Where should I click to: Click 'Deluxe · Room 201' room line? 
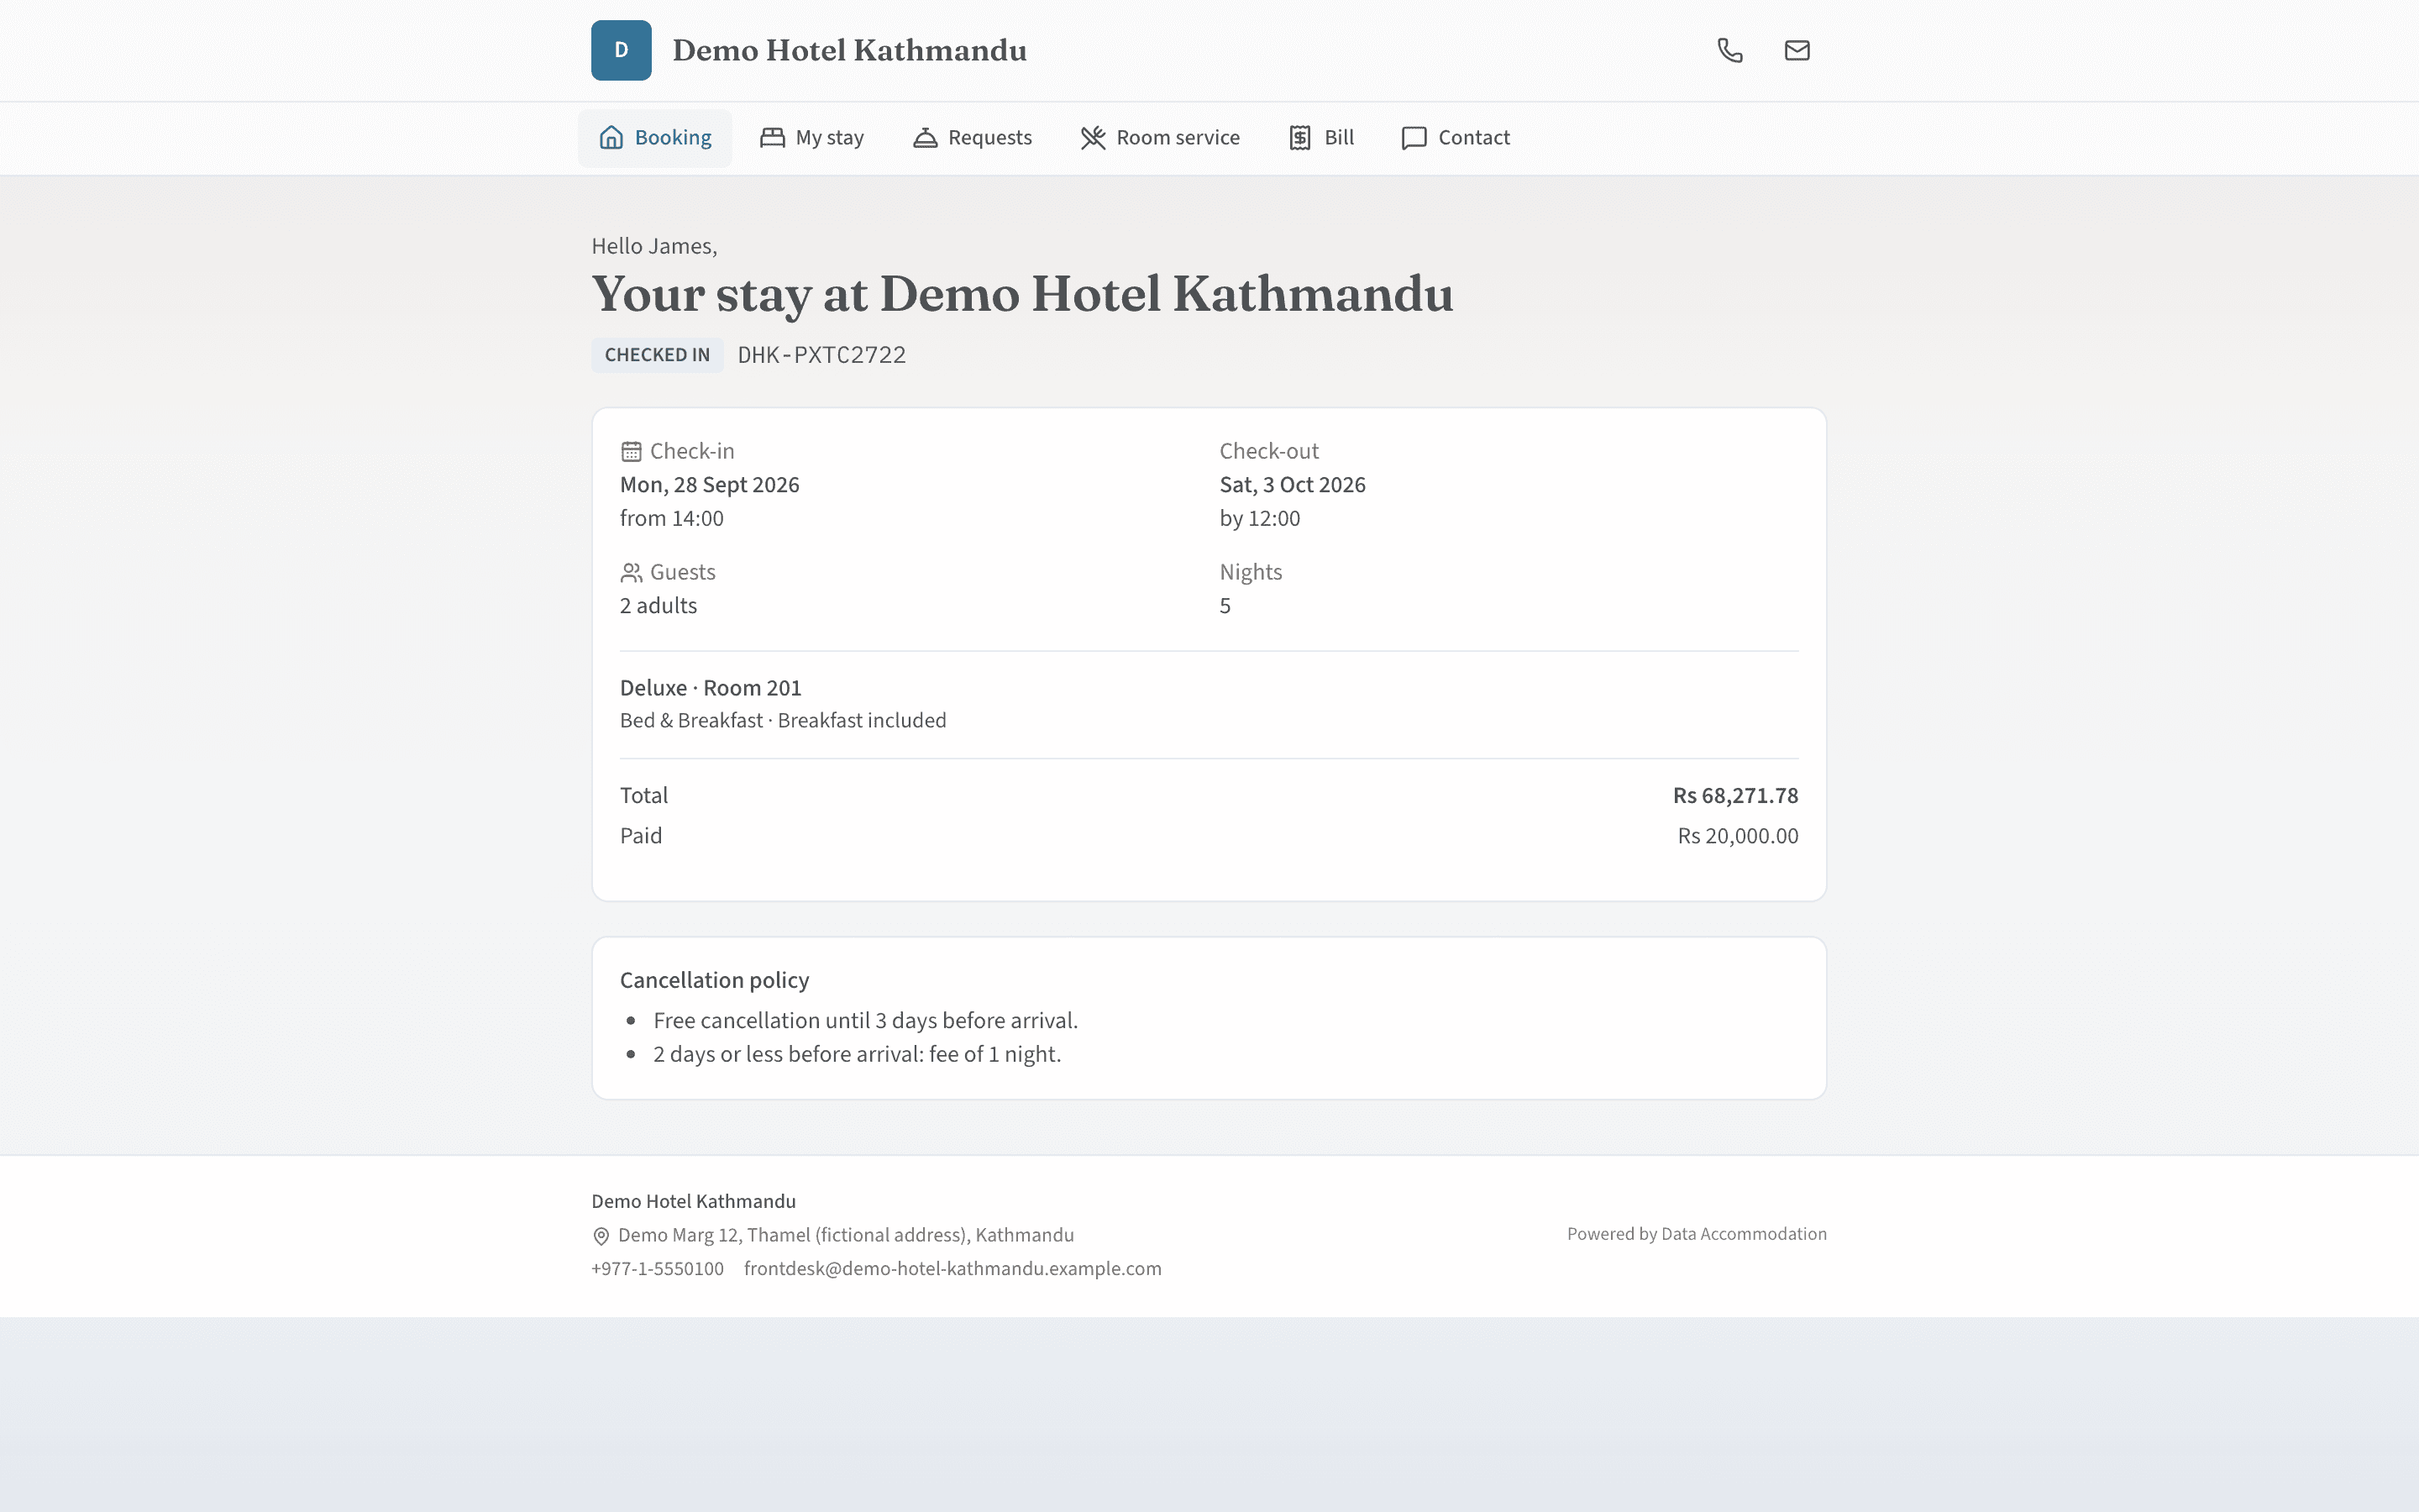pyautogui.click(x=711, y=688)
